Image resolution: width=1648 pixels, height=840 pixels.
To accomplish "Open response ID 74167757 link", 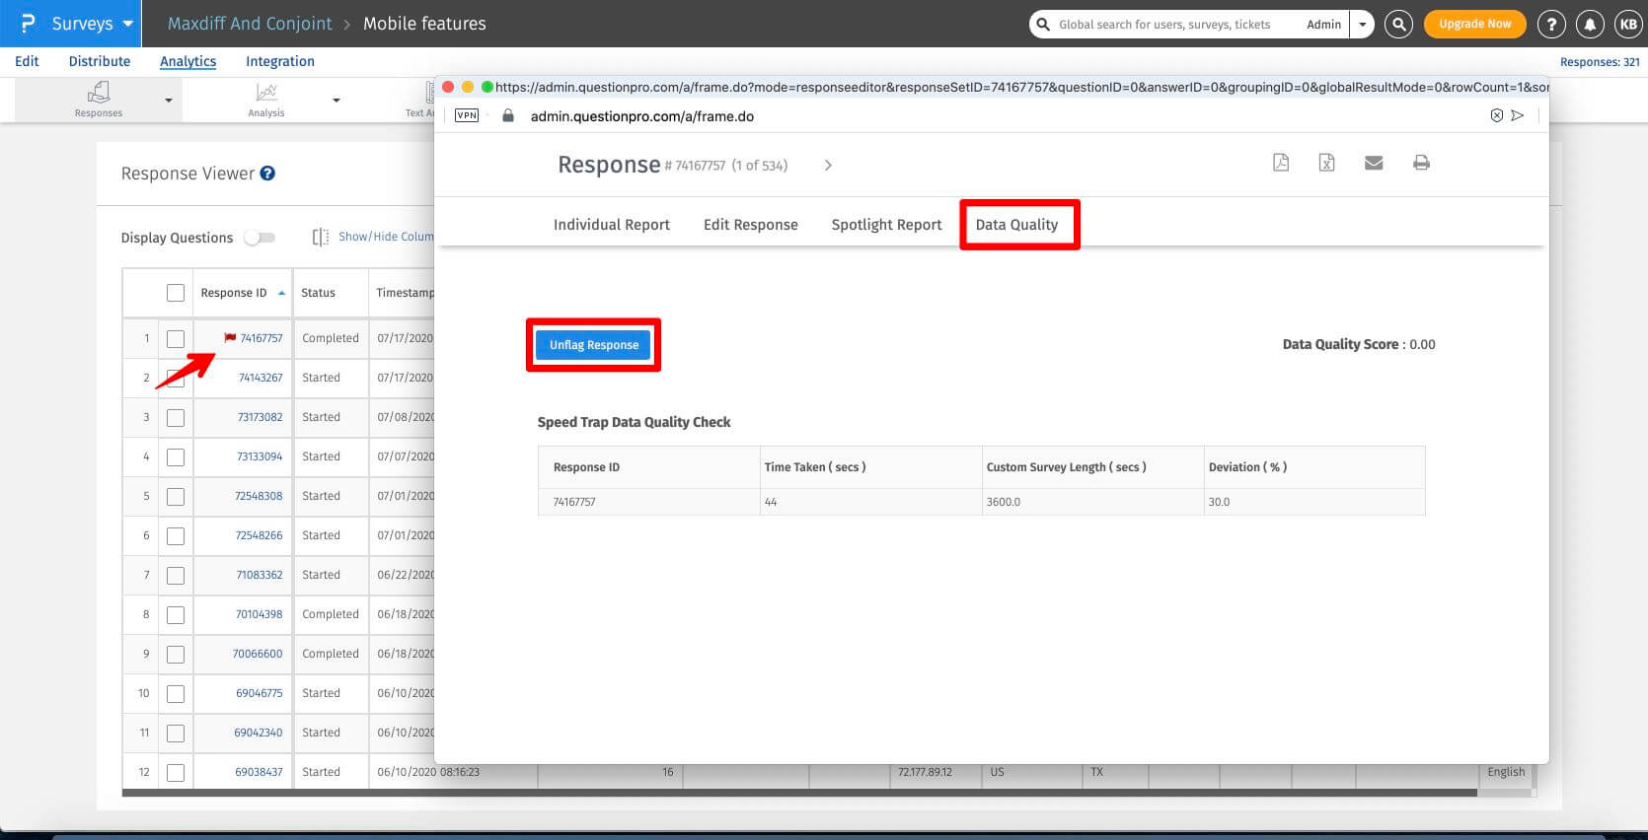I will coord(262,338).
